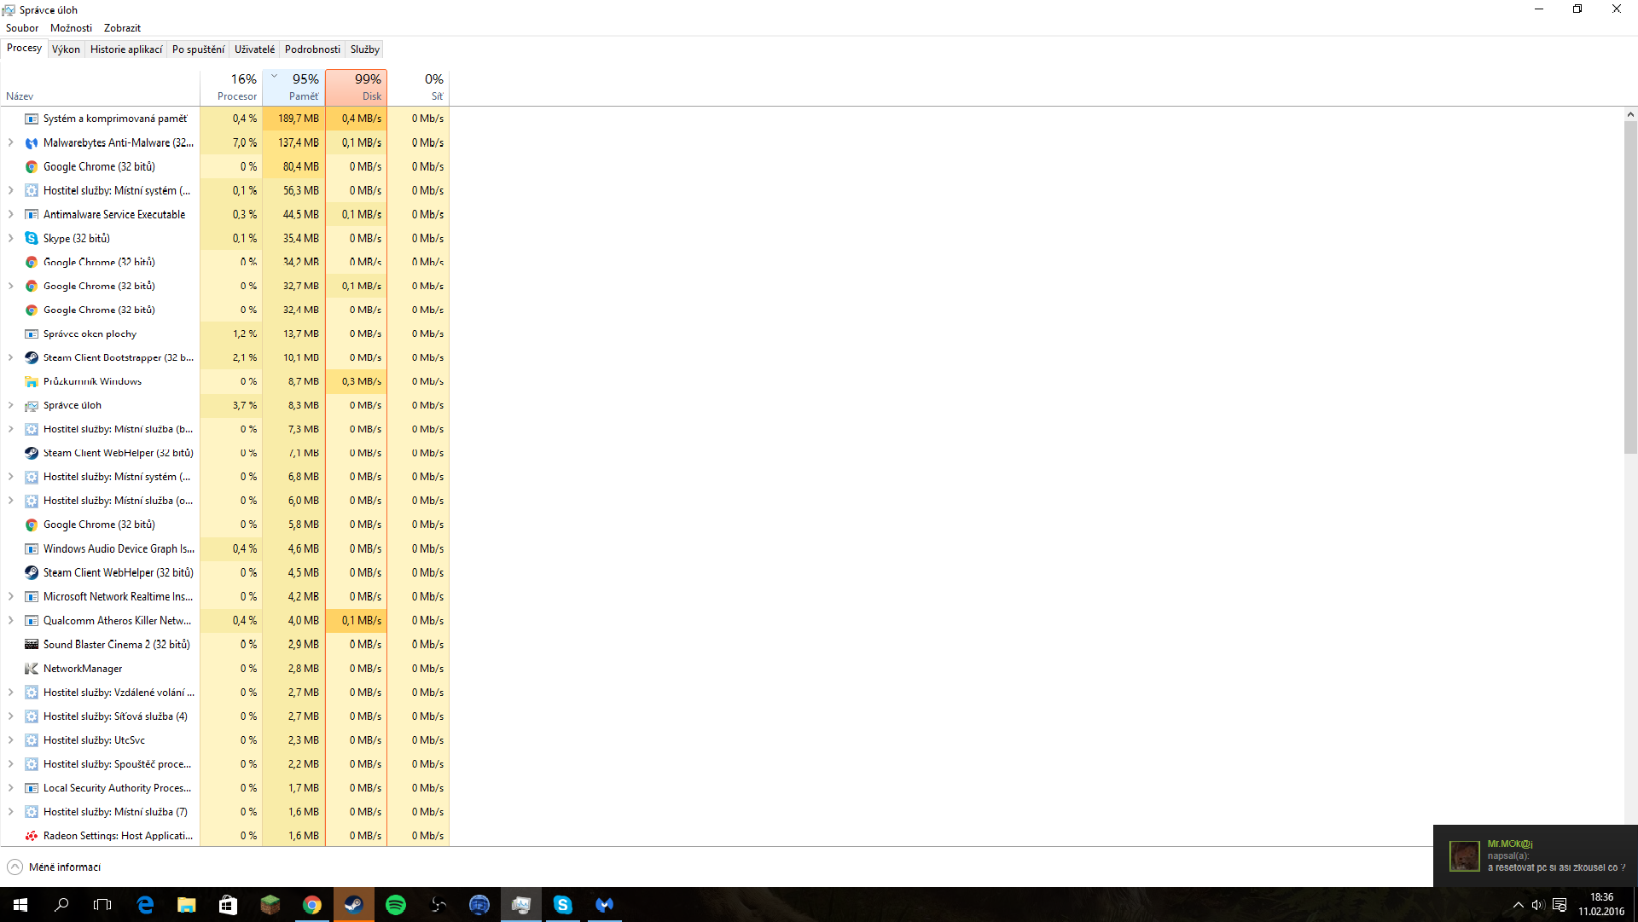1638x922 pixels.
Task: Switch to the Výkon tab
Action: (x=66, y=49)
